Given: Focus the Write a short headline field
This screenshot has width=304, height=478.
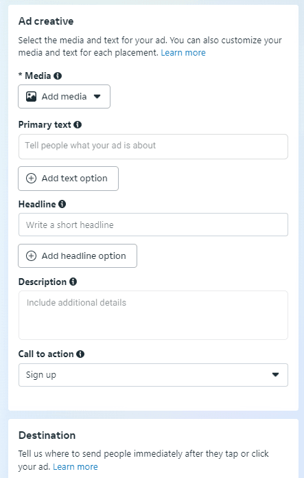Looking at the screenshot, I should 153,225.
